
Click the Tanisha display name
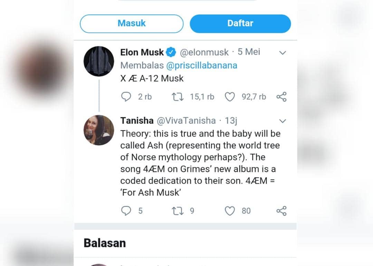click(x=137, y=121)
